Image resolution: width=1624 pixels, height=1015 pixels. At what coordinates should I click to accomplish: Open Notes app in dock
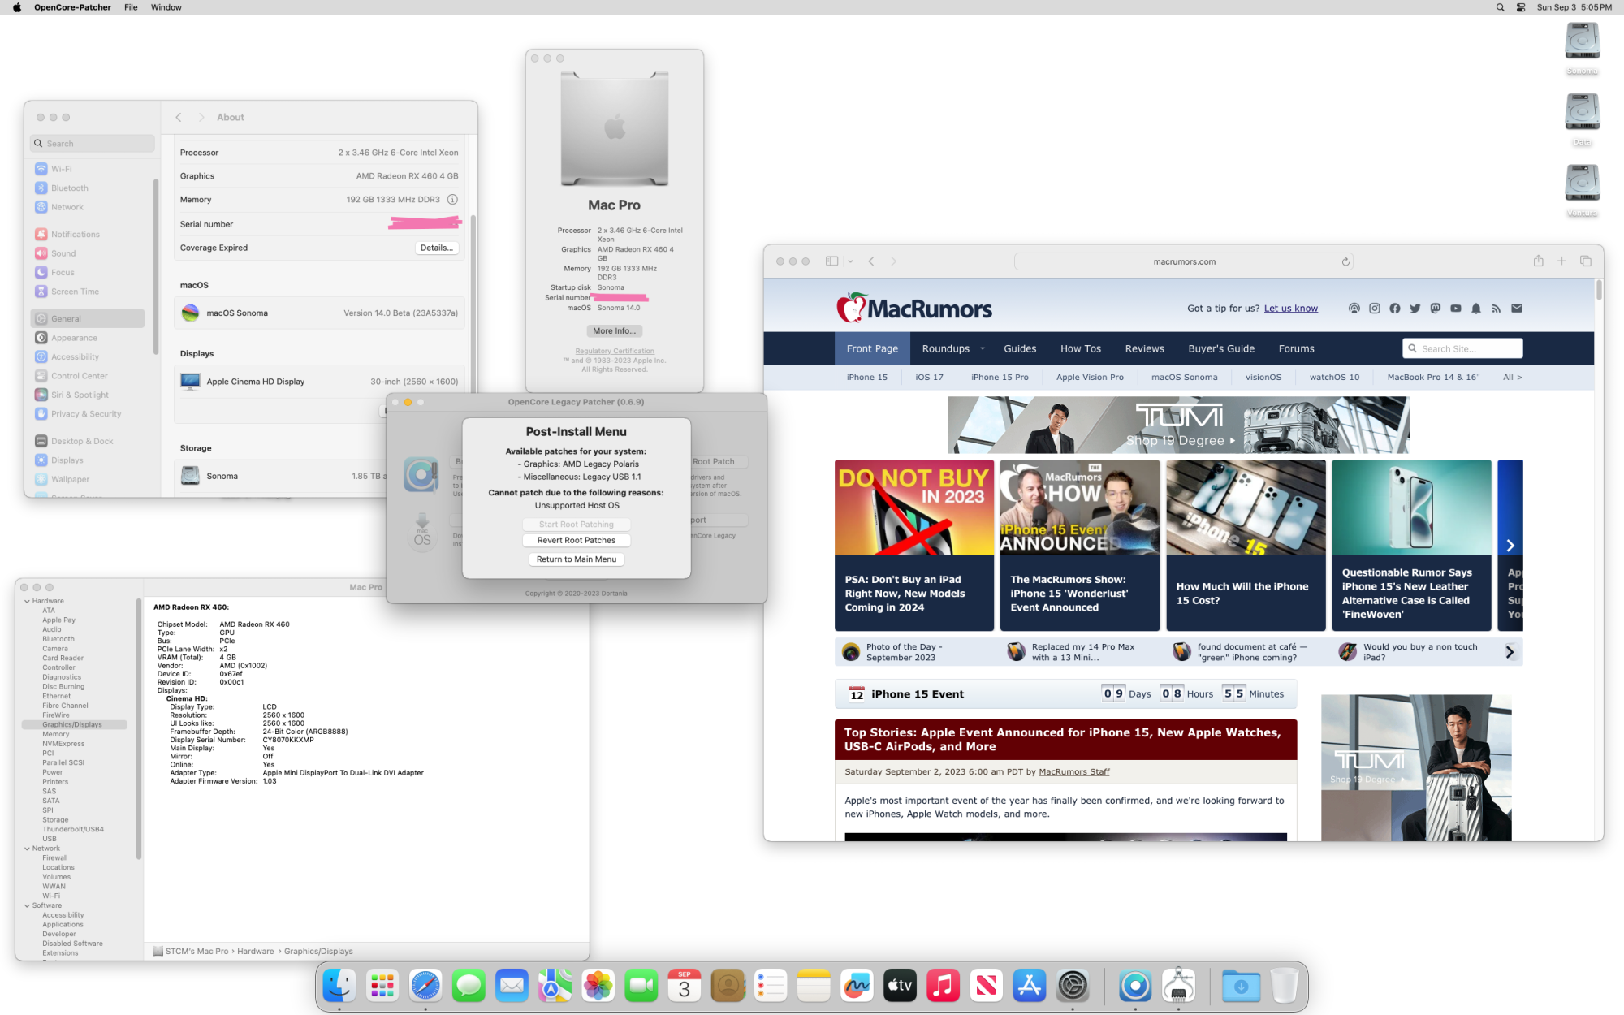tap(814, 986)
